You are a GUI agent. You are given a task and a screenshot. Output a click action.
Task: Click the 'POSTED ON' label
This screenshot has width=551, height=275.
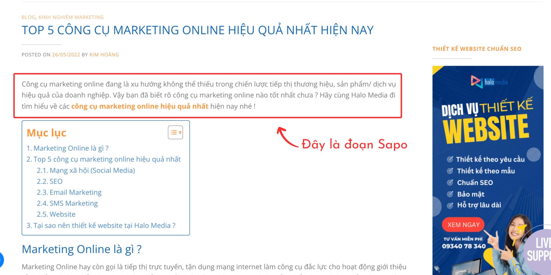[x=36, y=55]
